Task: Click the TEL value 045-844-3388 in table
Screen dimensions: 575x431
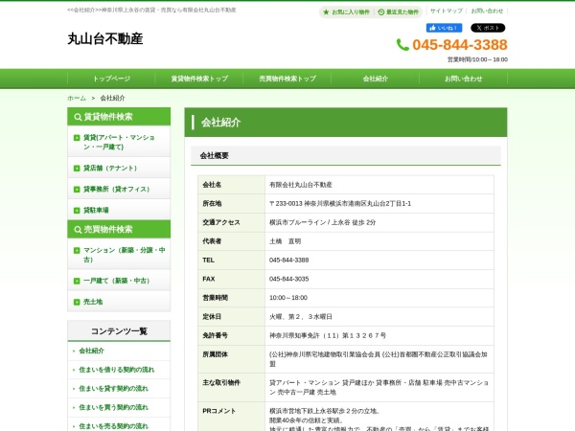Action: (x=289, y=261)
